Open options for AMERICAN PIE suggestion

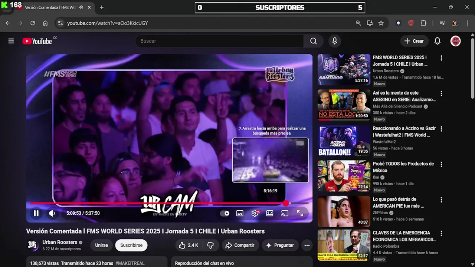(x=441, y=200)
